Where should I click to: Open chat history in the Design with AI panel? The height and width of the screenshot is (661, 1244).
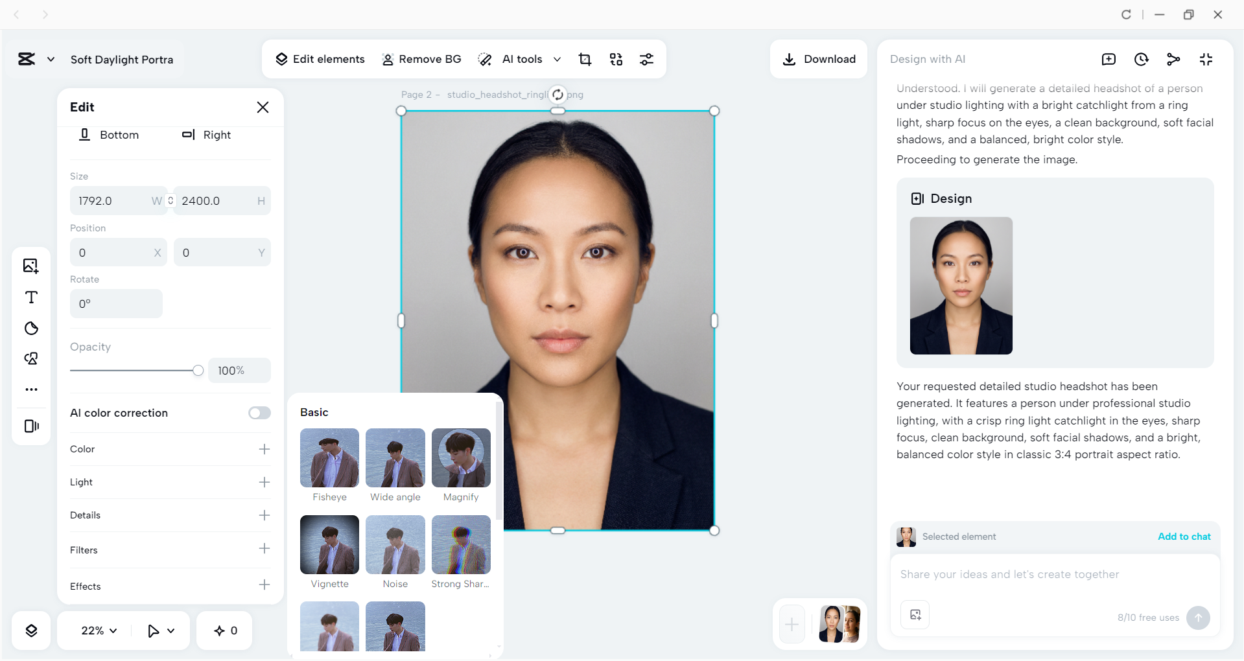click(1141, 59)
